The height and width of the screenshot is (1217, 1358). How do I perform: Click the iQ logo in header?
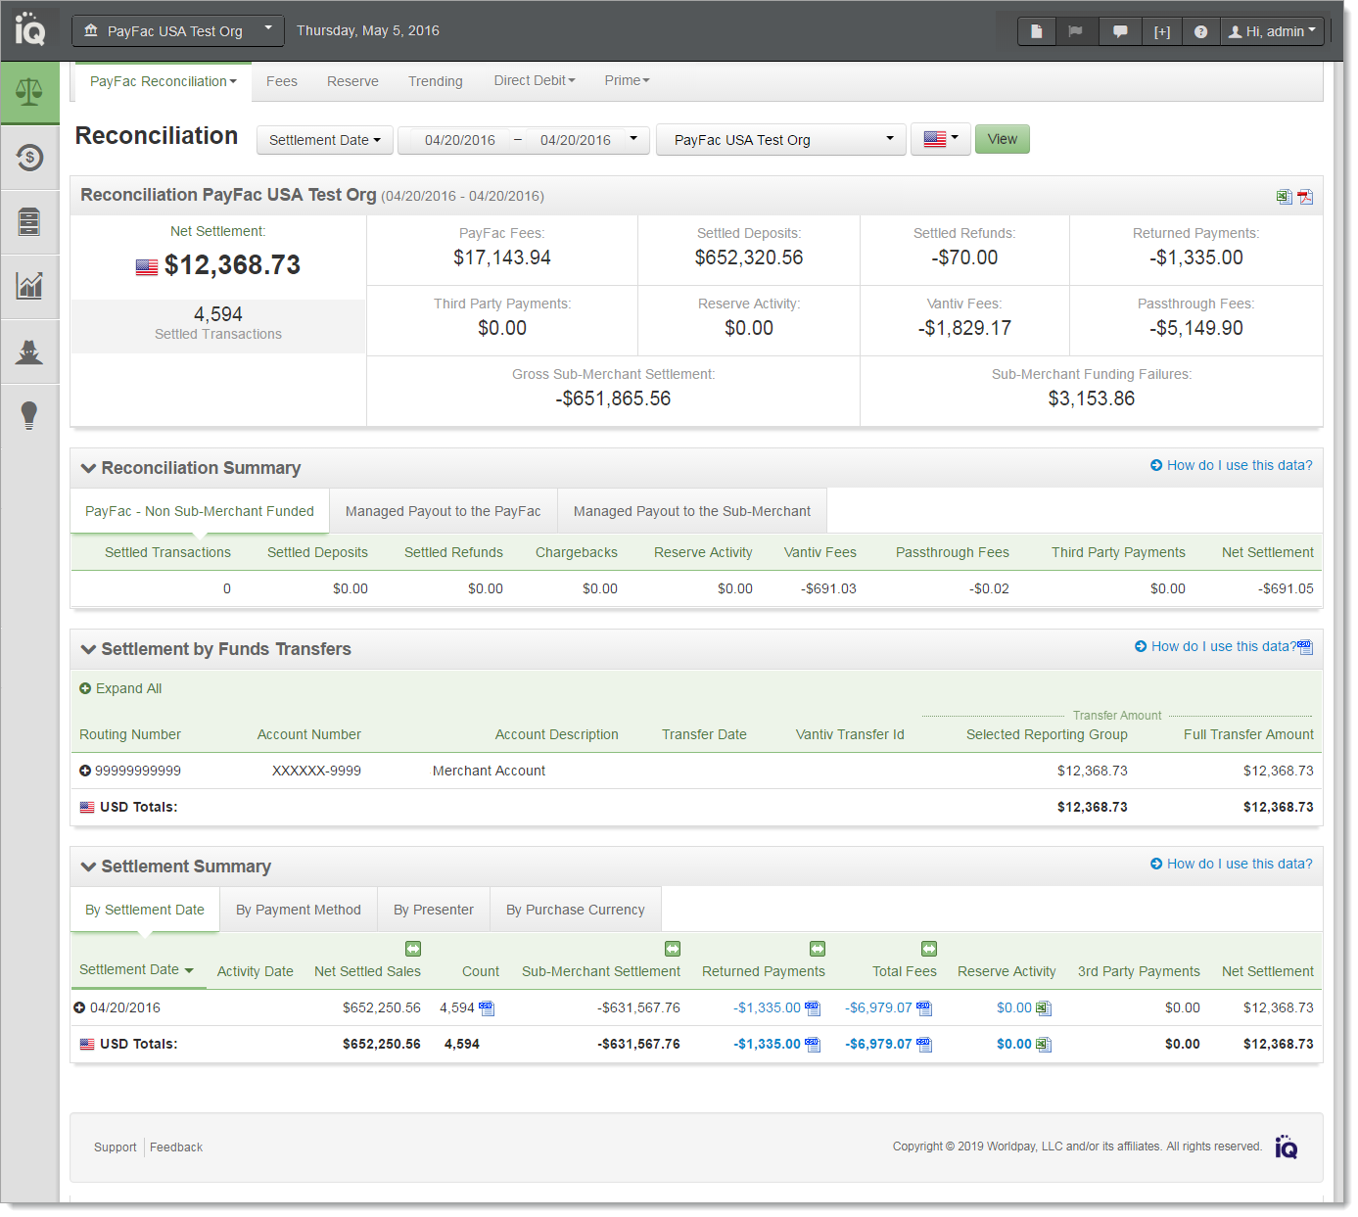point(30,29)
